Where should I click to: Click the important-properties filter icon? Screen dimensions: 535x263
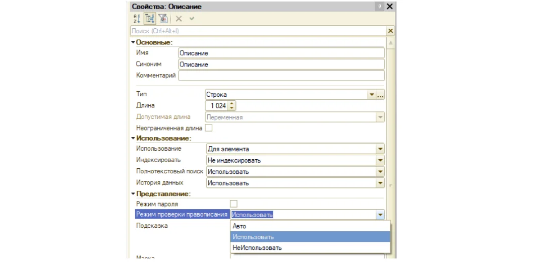pos(163,19)
